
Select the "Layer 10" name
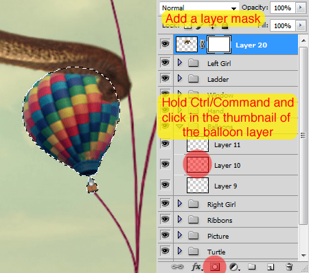point(227,166)
